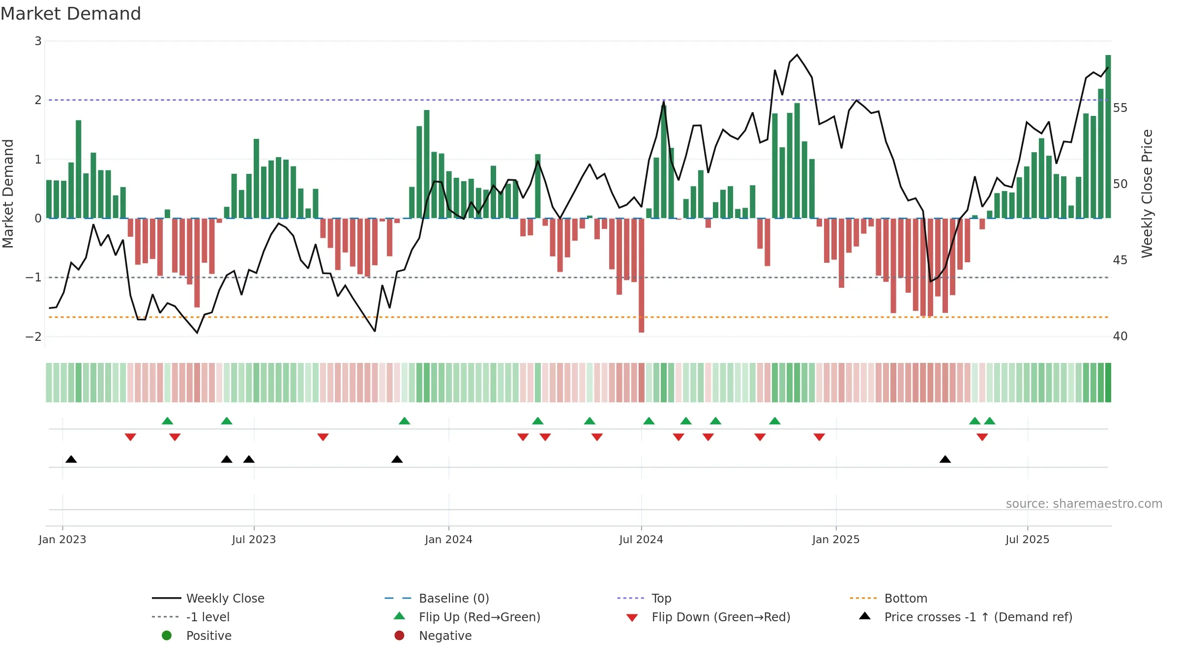The width and height of the screenshot is (1180, 663).
Task: Click the deepest red bar near Jul 2024
Action: pyautogui.click(x=642, y=276)
